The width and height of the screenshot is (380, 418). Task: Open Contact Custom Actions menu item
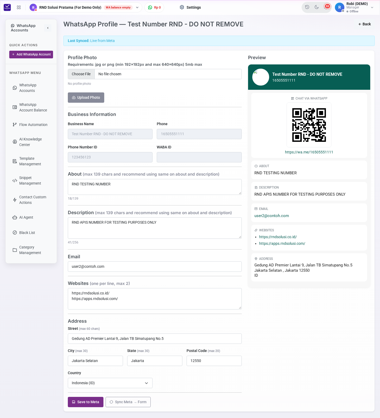pos(31,200)
